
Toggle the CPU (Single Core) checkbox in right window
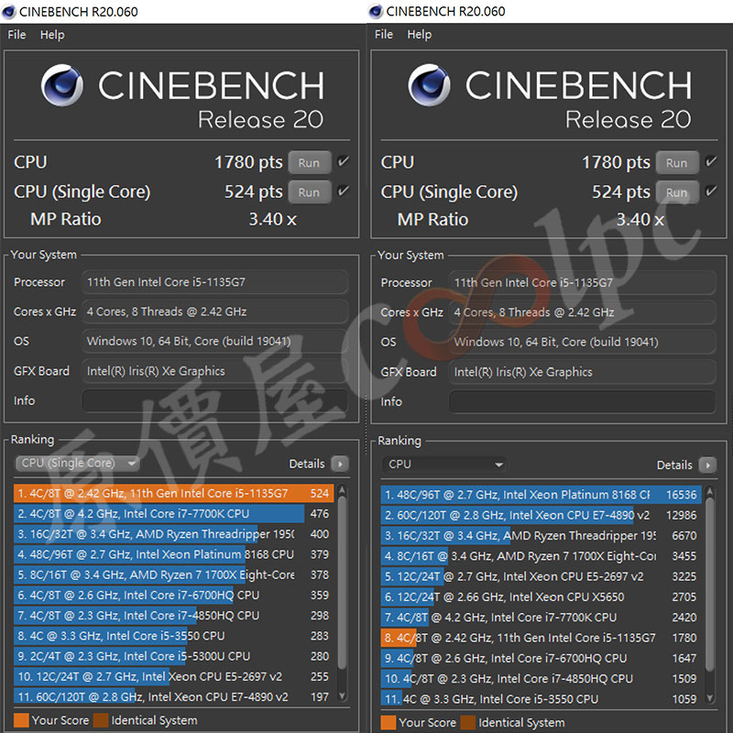[711, 191]
